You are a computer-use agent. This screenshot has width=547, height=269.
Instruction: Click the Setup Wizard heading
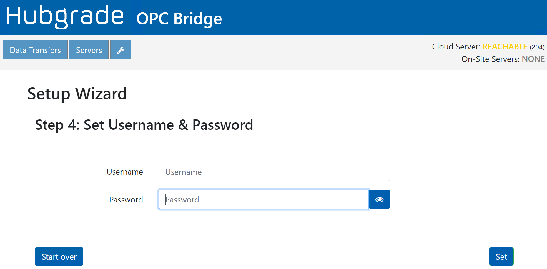(x=77, y=94)
